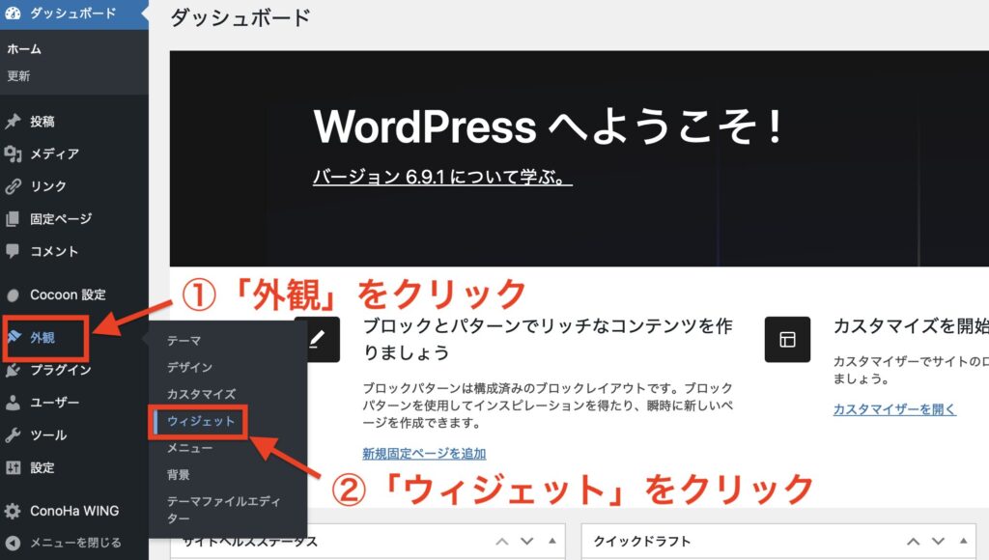
Task: Select テーマ in the 外観 submenu
Action: coord(184,341)
